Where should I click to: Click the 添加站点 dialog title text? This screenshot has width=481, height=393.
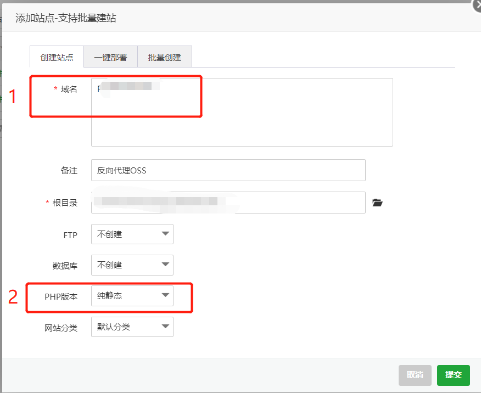pyautogui.click(x=66, y=18)
